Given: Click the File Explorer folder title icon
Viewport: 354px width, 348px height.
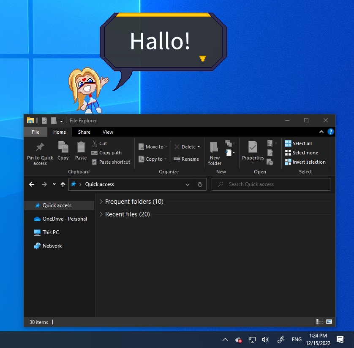Looking at the screenshot, I should click(30, 120).
